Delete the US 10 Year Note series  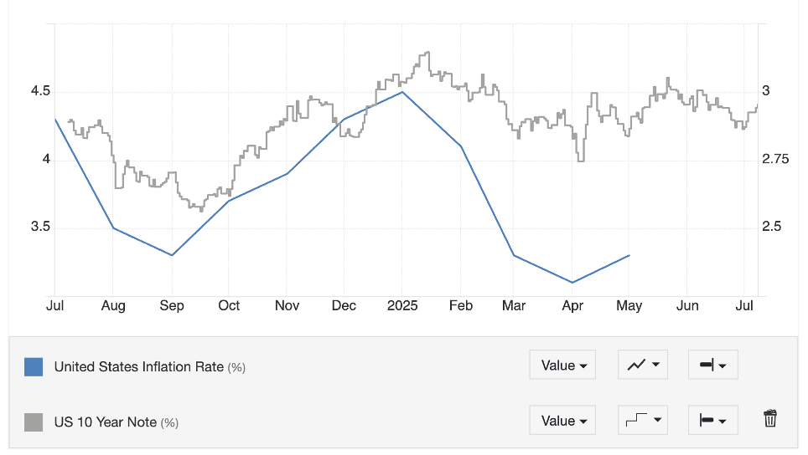(x=770, y=420)
